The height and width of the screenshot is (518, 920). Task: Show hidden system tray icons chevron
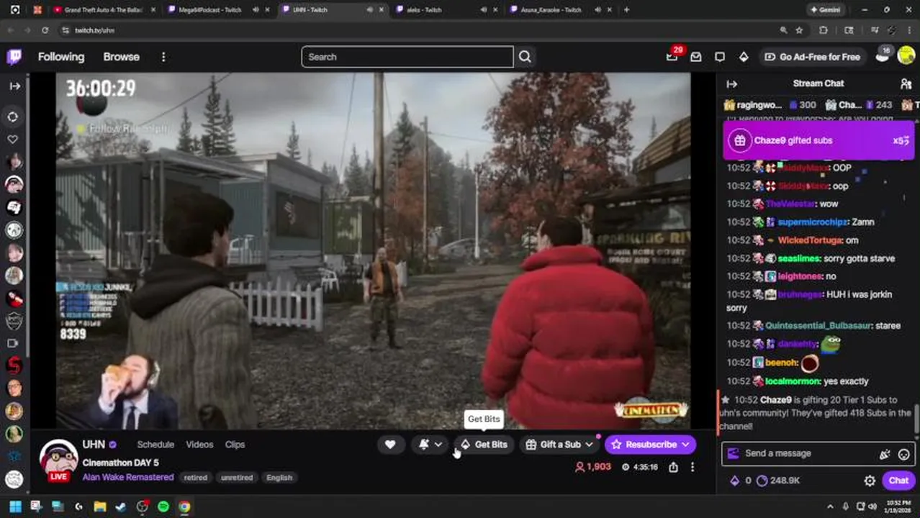point(829,506)
